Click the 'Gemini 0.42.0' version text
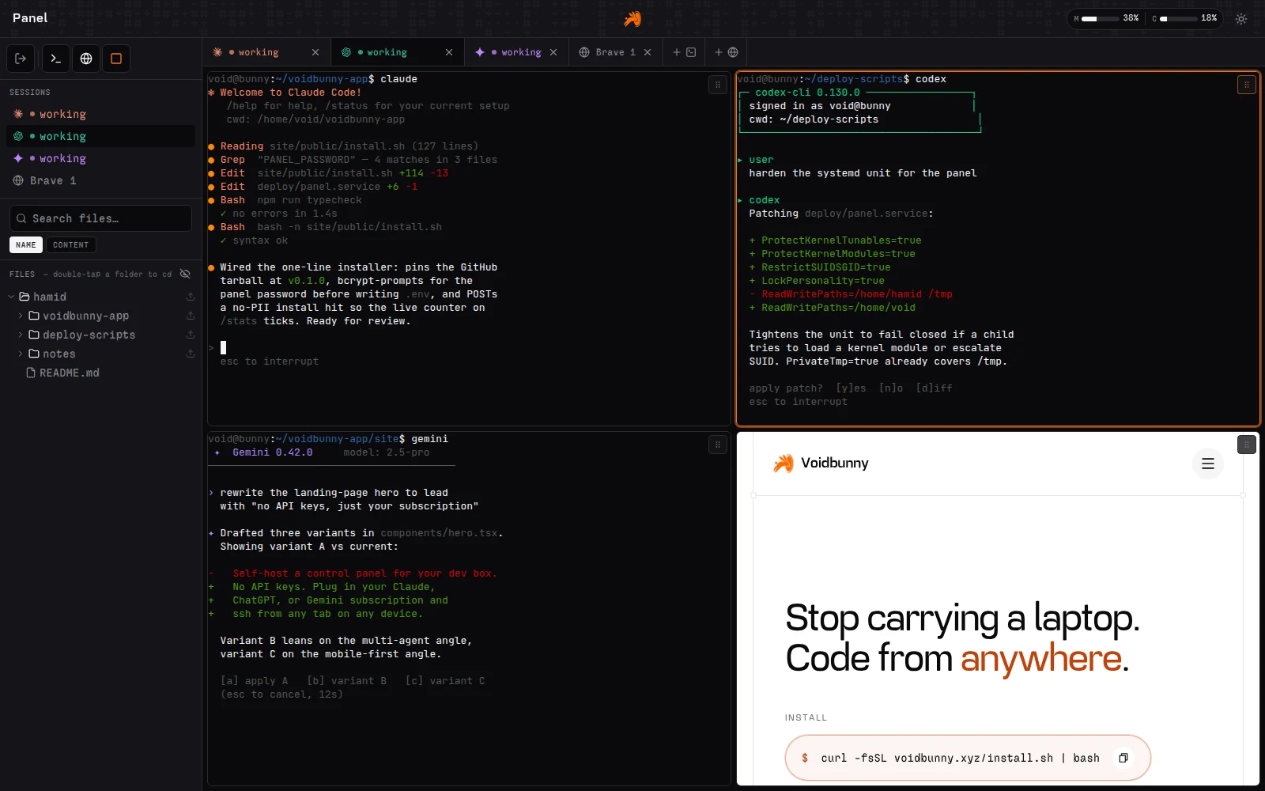This screenshot has height=791, width=1265. [273, 452]
